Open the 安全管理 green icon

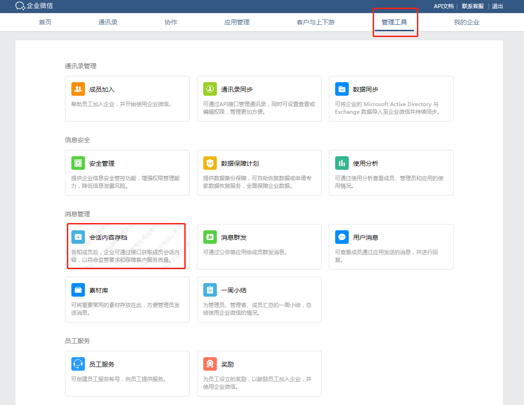[78, 163]
